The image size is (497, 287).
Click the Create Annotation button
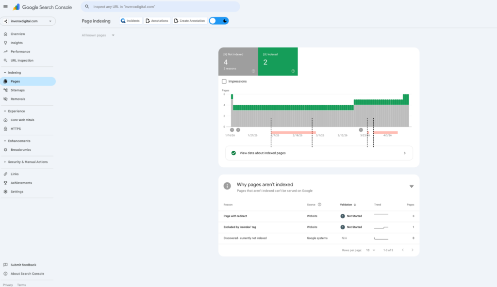(x=190, y=21)
